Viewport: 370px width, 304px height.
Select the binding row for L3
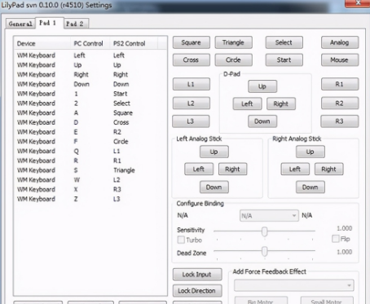coord(90,199)
